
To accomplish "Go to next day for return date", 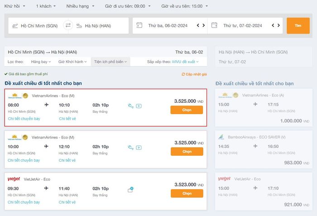I will tap(278, 25).
